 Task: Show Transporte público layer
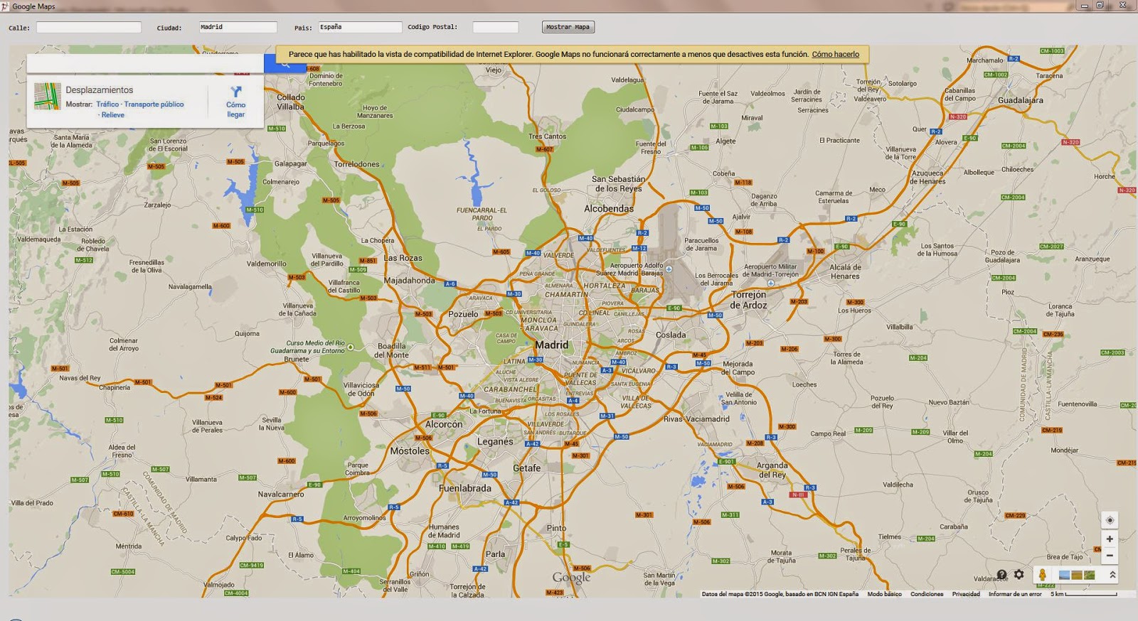tap(154, 104)
